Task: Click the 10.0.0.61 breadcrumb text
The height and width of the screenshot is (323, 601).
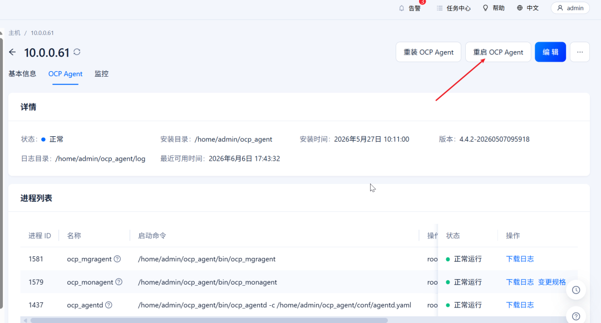Action: coord(42,33)
